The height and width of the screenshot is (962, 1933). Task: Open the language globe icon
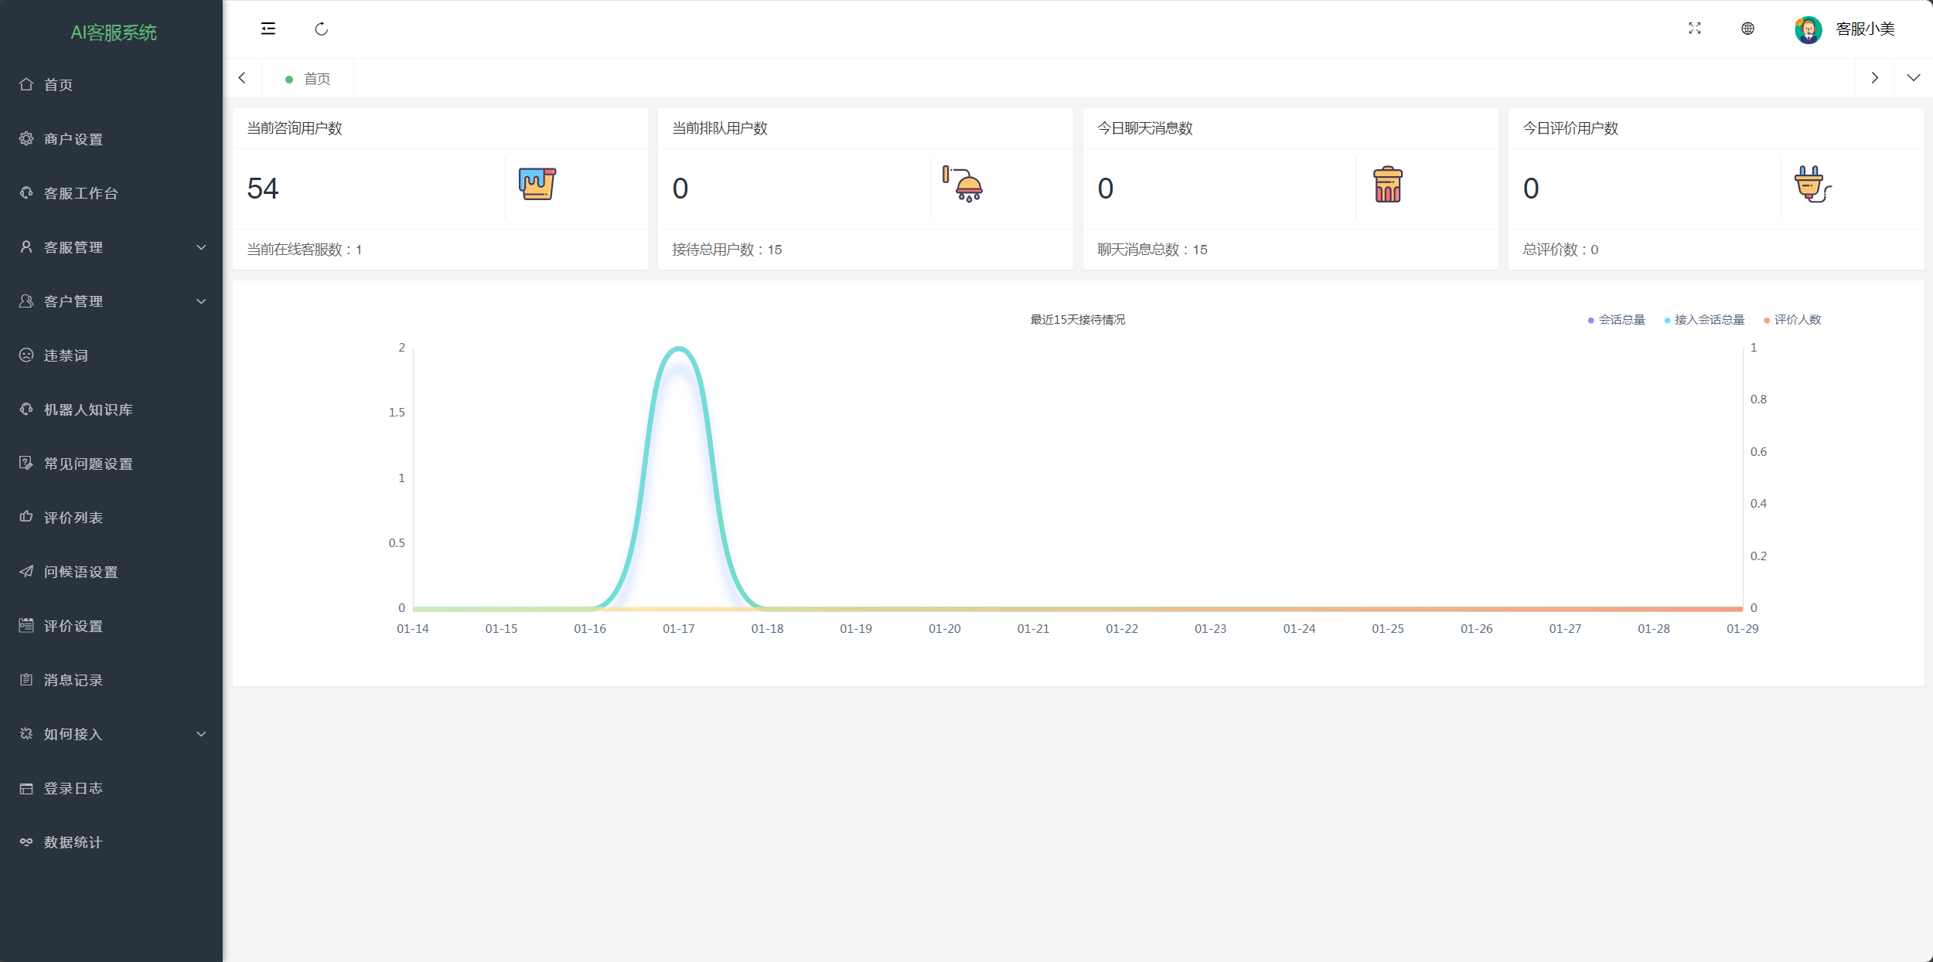(x=1747, y=29)
